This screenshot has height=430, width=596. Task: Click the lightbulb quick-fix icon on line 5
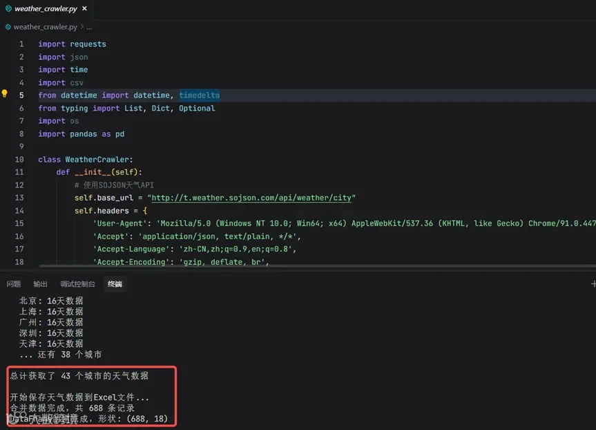click(x=5, y=93)
